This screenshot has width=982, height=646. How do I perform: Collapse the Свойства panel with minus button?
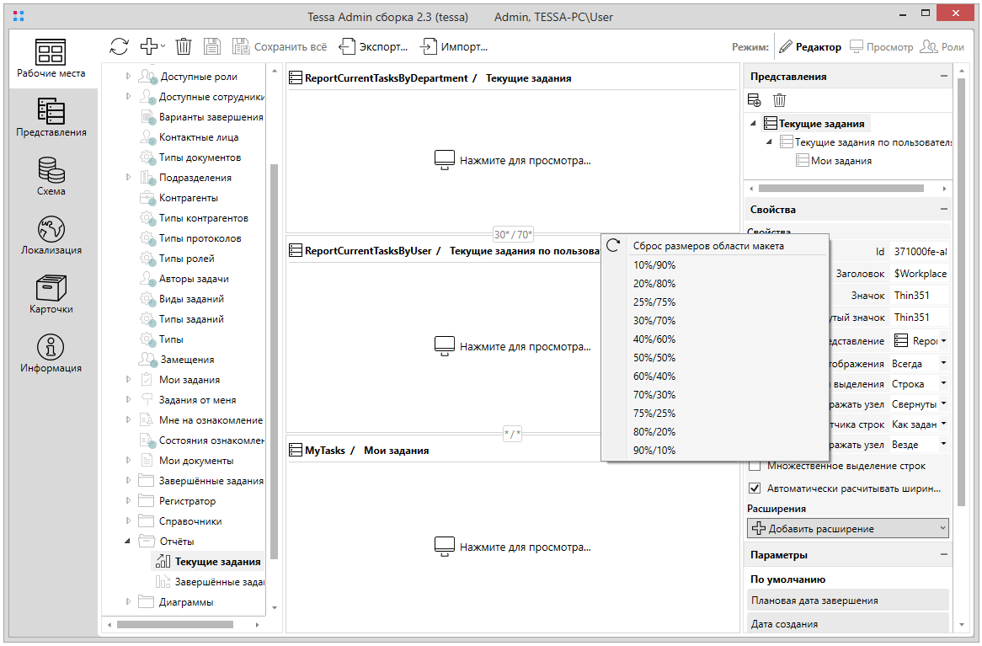point(944,209)
